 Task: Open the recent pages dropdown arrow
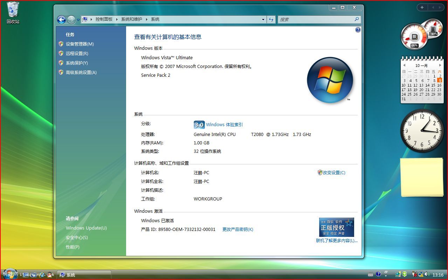point(78,20)
